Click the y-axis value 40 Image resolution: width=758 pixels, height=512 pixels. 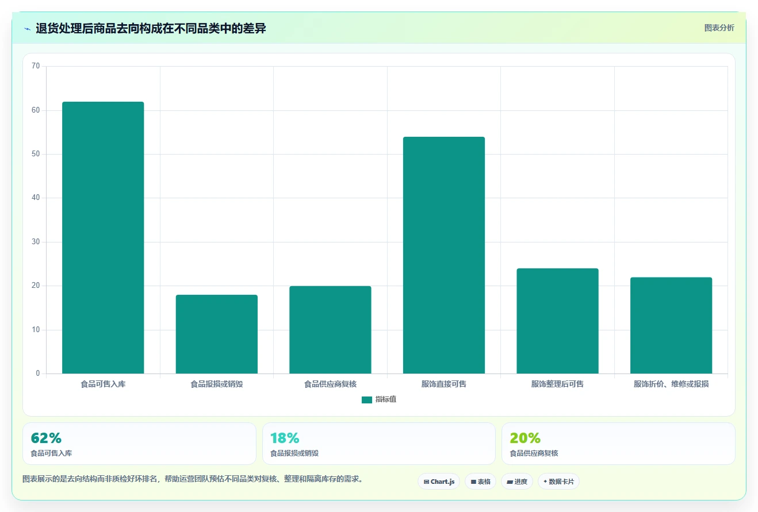pos(36,198)
